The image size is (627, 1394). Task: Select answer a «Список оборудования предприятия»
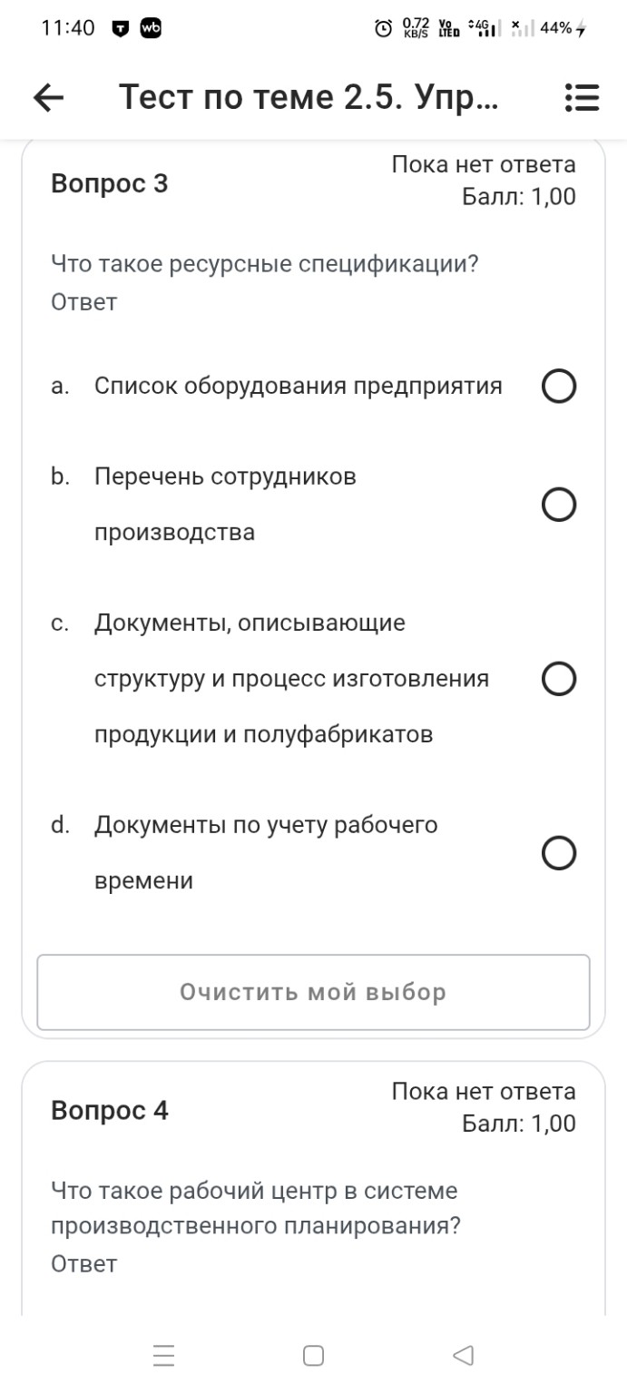point(559,386)
